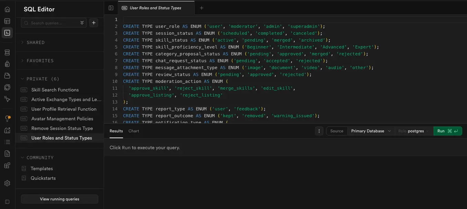467x209 pixels.
Task: Open the Home icon in sidebar
Action: point(7,10)
